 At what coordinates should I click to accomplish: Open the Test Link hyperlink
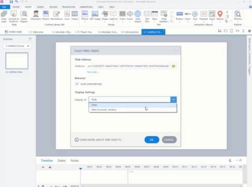pos(92,72)
